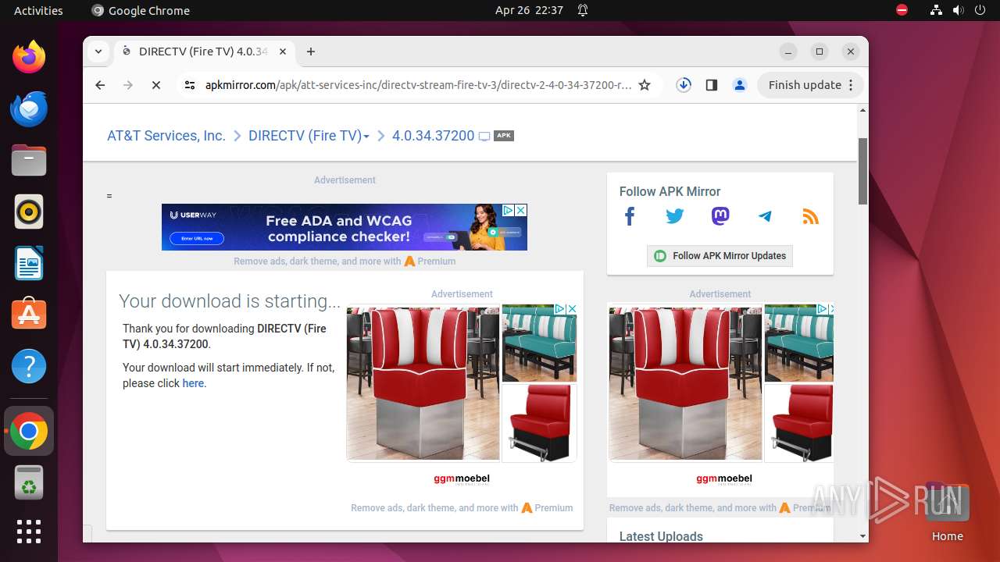Open the tab search dropdown
The height and width of the screenshot is (562, 1000).
(x=98, y=52)
